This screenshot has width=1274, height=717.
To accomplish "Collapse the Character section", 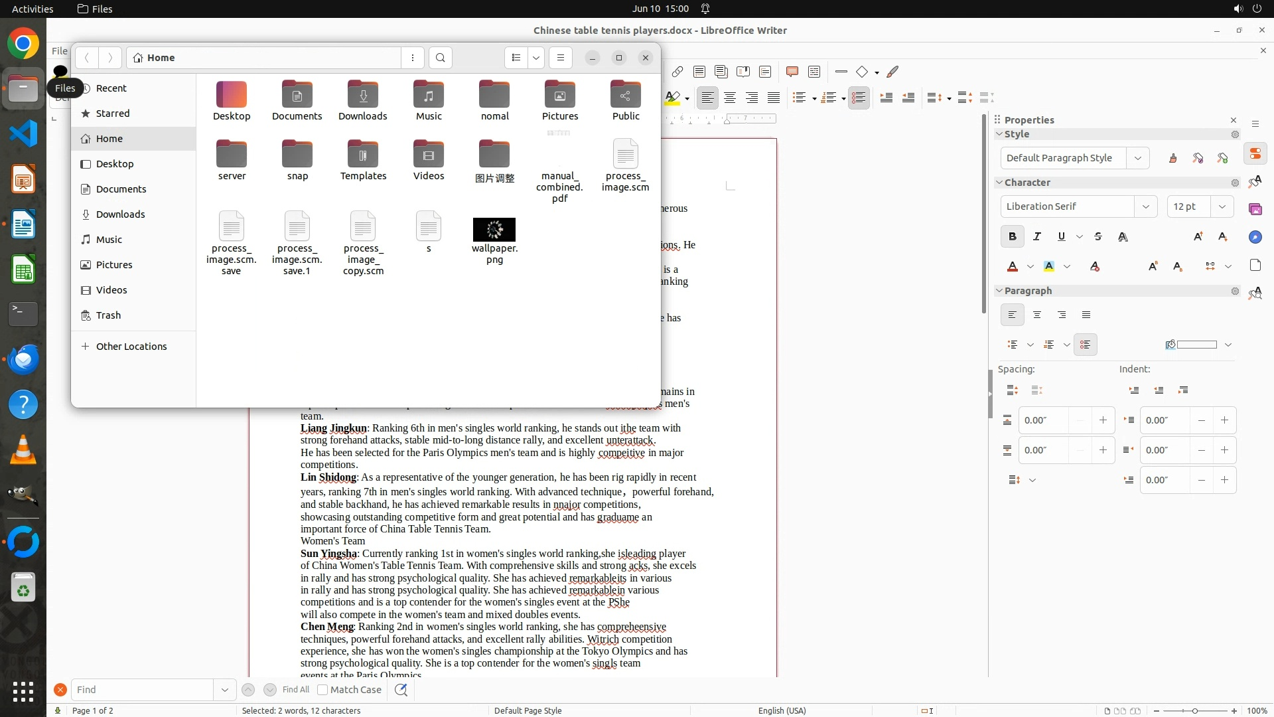I will coord(999,183).
